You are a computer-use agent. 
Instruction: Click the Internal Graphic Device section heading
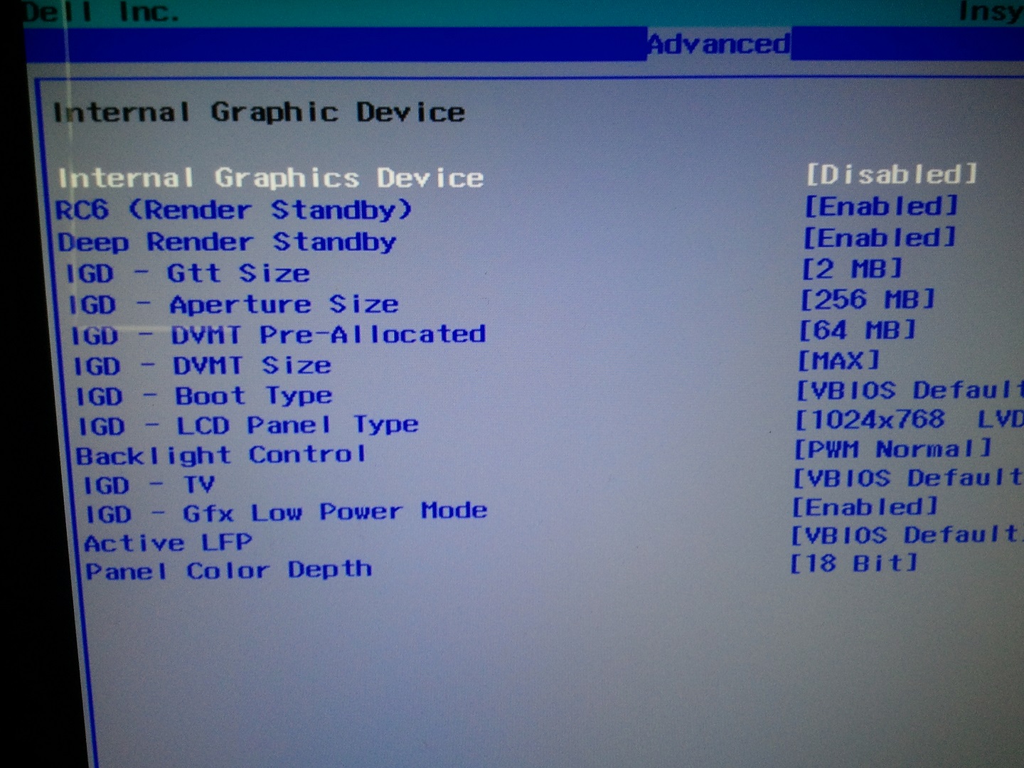[259, 112]
